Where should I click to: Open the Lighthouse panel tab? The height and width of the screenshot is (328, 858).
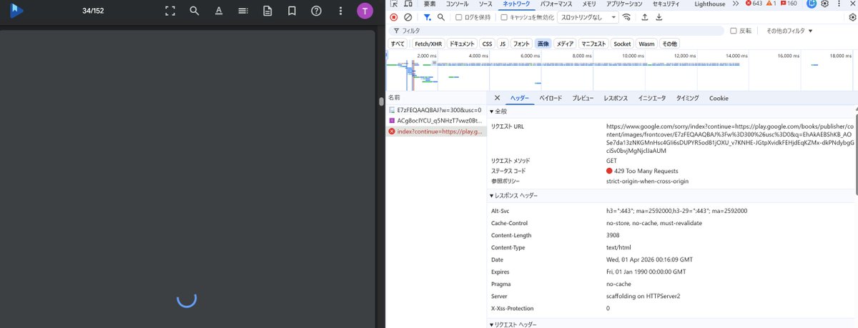(x=711, y=4)
